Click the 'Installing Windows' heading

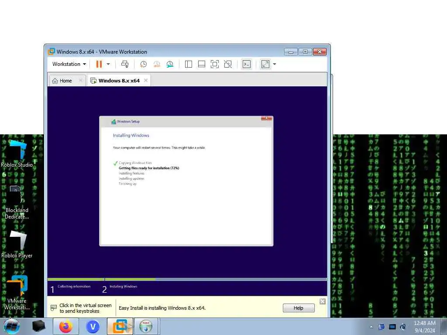(x=131, y=135)
